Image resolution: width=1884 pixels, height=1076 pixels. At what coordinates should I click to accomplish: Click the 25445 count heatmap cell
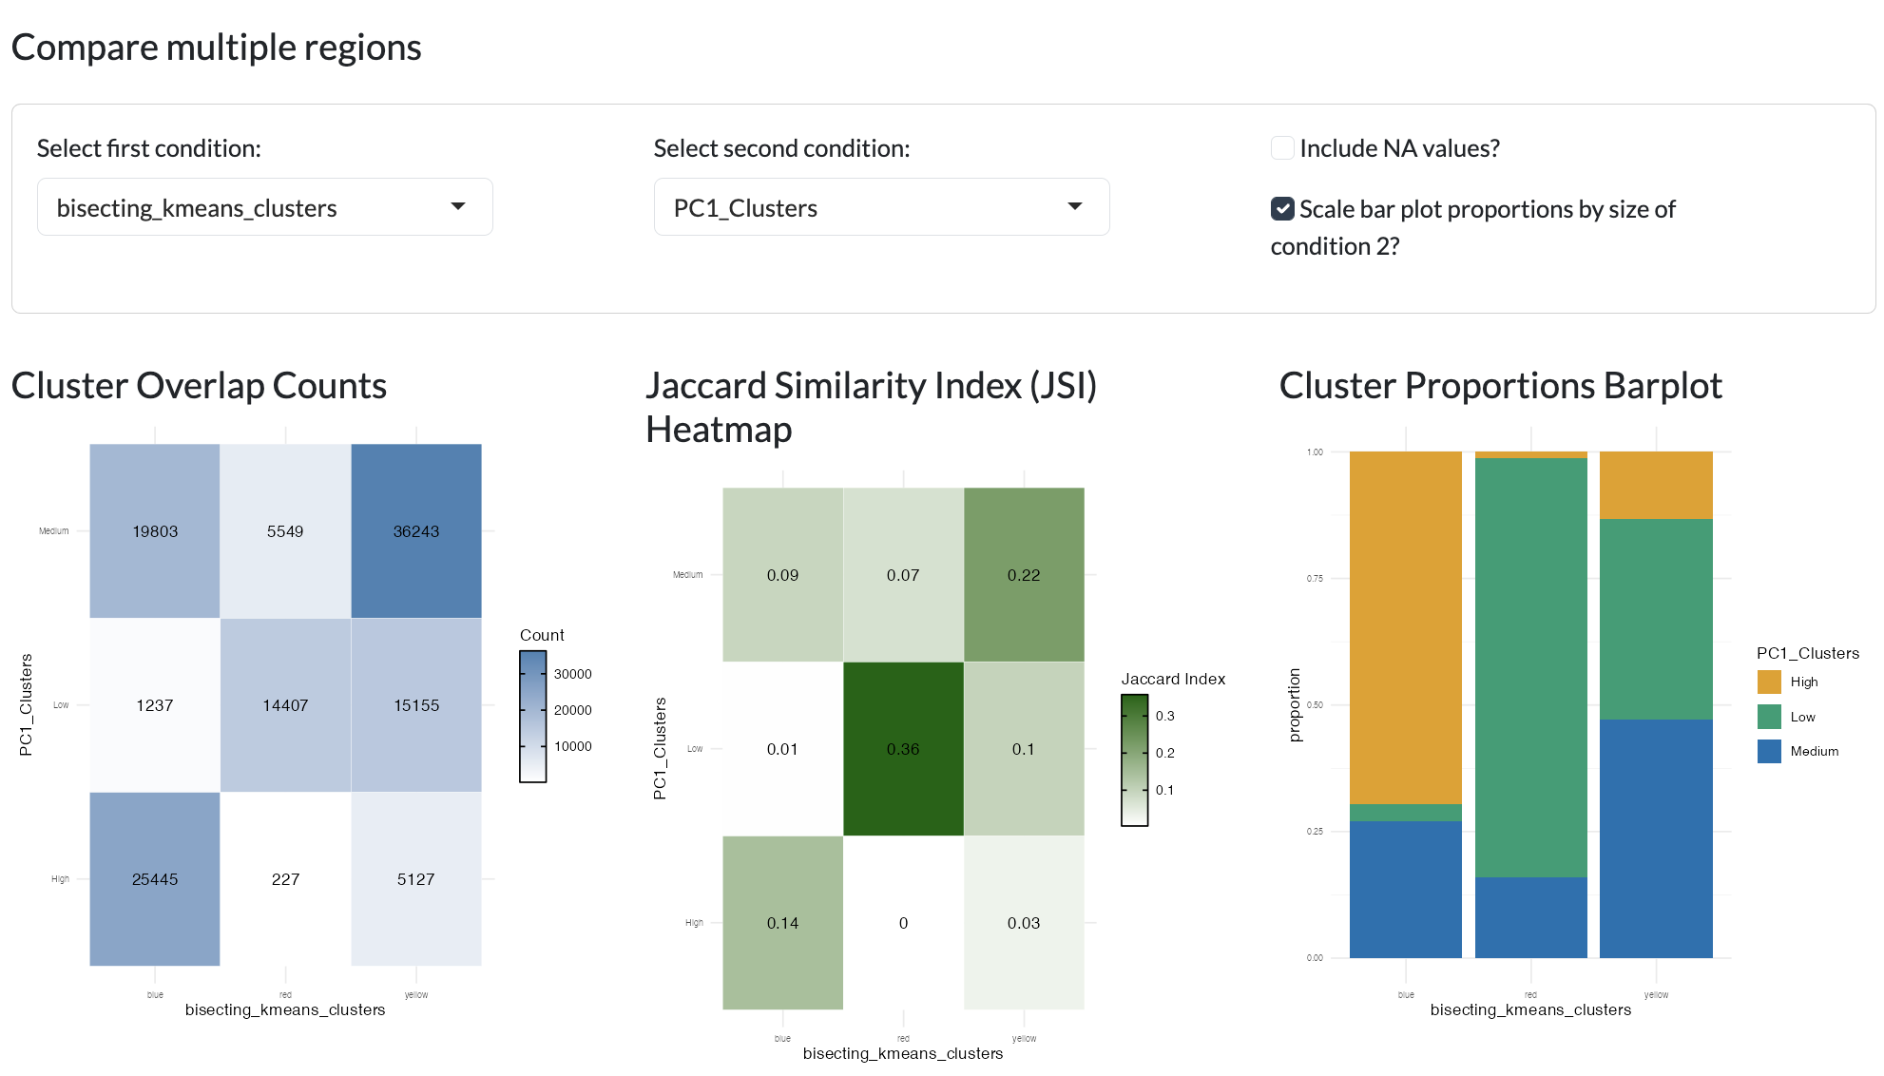(155, 879)
